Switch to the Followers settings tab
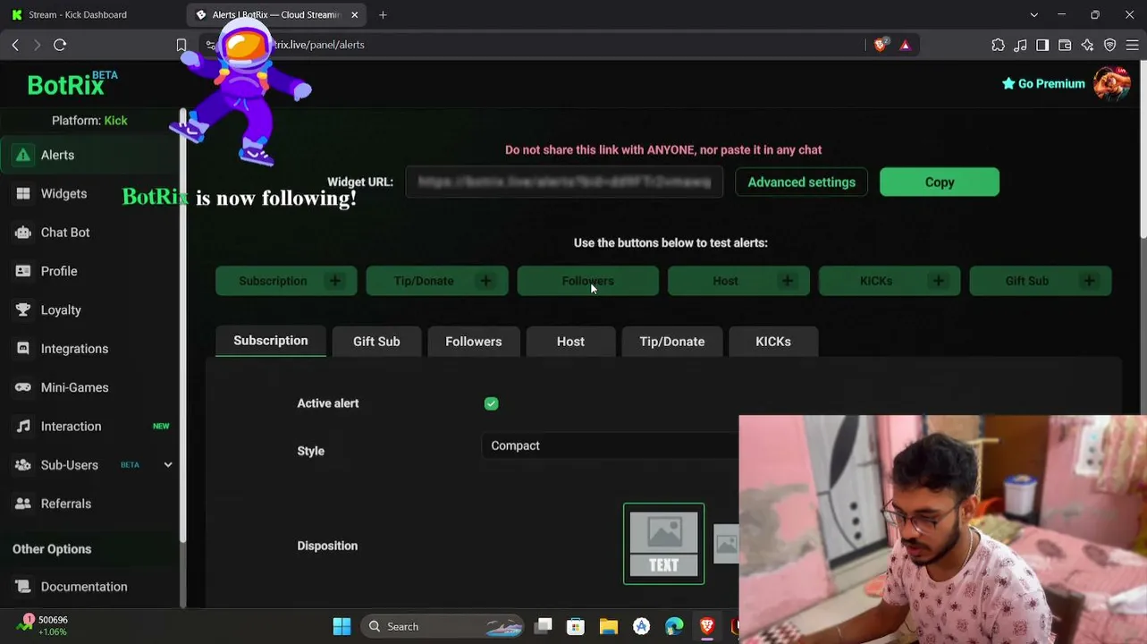 point(474,341)
